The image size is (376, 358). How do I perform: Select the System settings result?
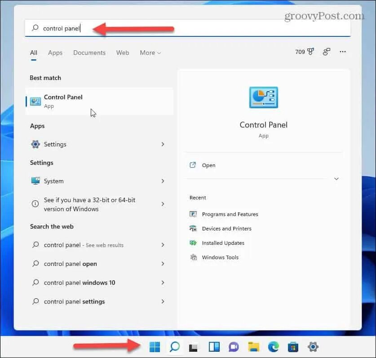99,181
